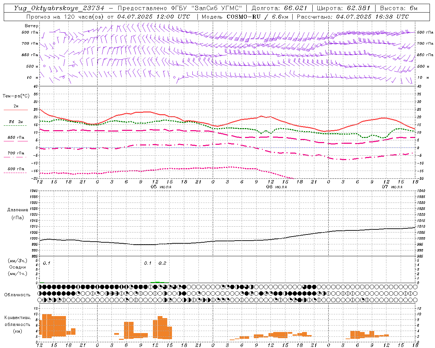The height and width of the screenshot is (348, 435).
Task: Click the Давление pressure panel label
Action: [18, 210]
